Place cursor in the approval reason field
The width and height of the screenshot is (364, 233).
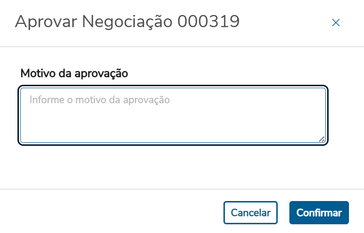tap(173, 115)
